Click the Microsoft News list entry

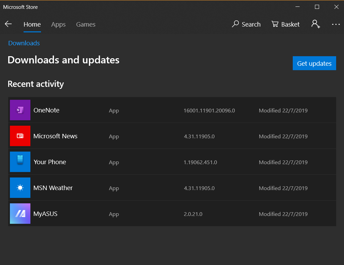coord(154,136)
